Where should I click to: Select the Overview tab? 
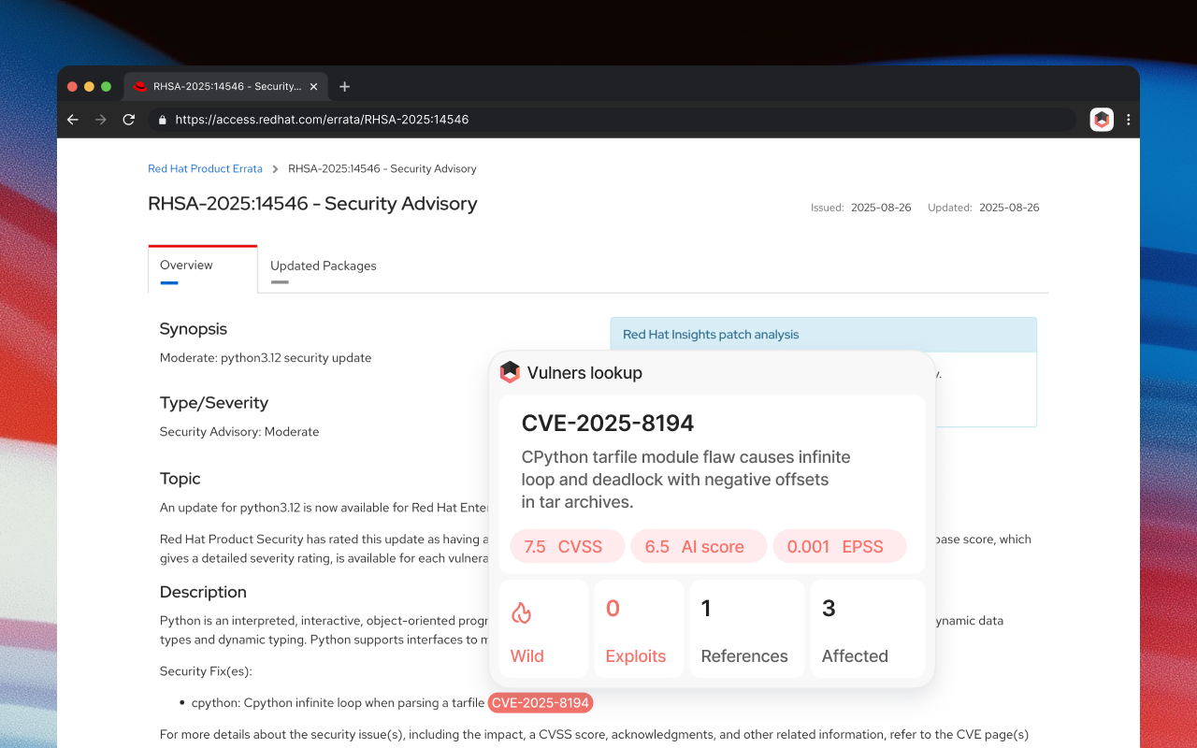pos(186,265)
